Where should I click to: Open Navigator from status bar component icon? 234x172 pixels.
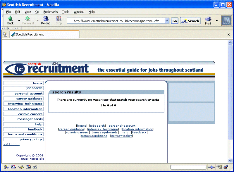click(6, 167)
